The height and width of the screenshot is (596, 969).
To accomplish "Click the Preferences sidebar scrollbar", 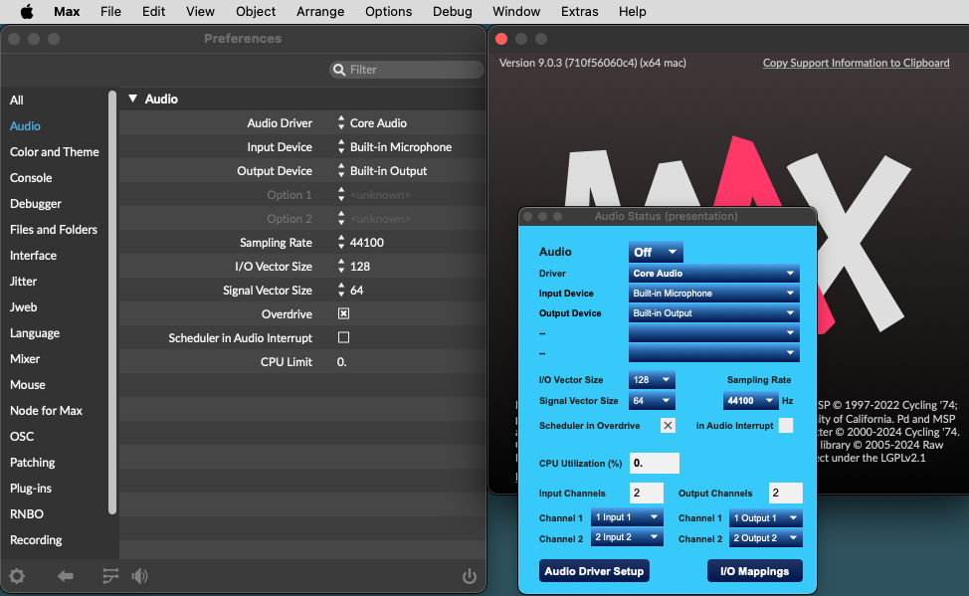I will pos(112,298).
